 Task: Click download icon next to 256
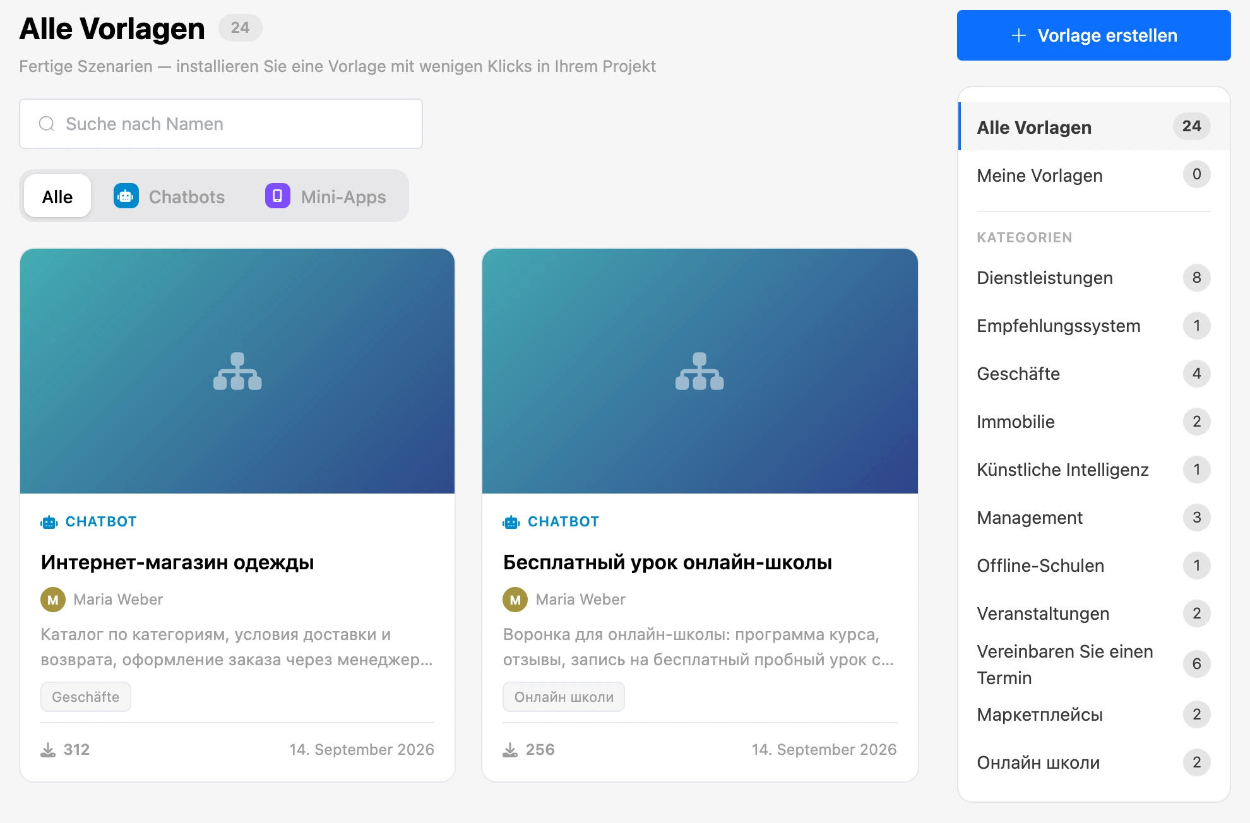pos(510,750)
